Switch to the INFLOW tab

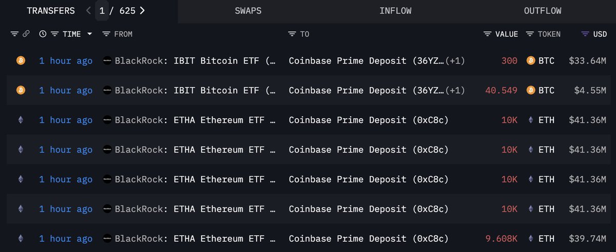(395, 11)
